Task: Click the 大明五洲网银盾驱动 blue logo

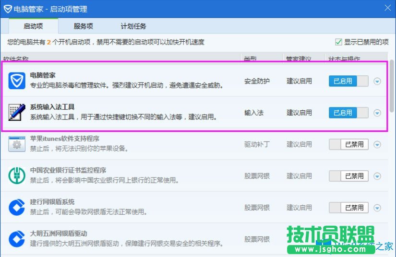Action: pos(17,239)
